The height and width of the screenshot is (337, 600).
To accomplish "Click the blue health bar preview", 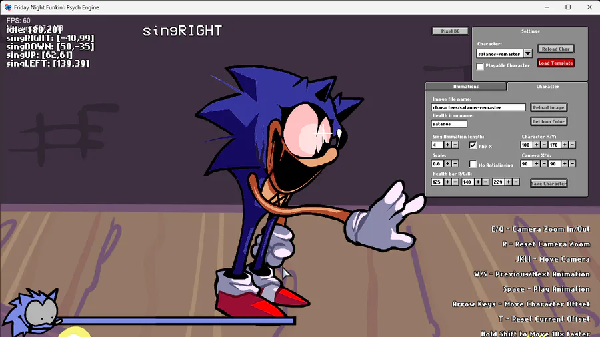I will [x=177, y=321].
